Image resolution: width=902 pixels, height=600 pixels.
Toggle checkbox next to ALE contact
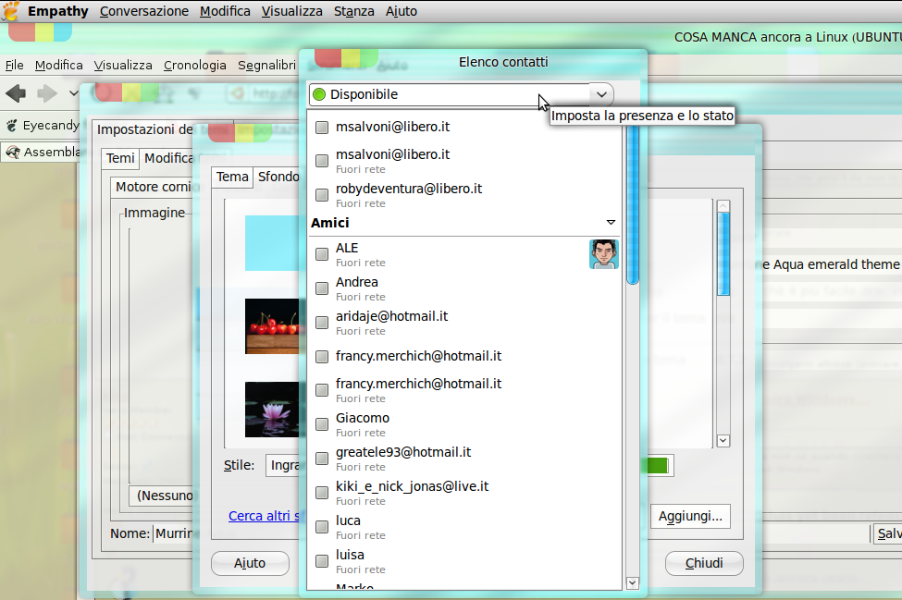click(x=322, y=254)
